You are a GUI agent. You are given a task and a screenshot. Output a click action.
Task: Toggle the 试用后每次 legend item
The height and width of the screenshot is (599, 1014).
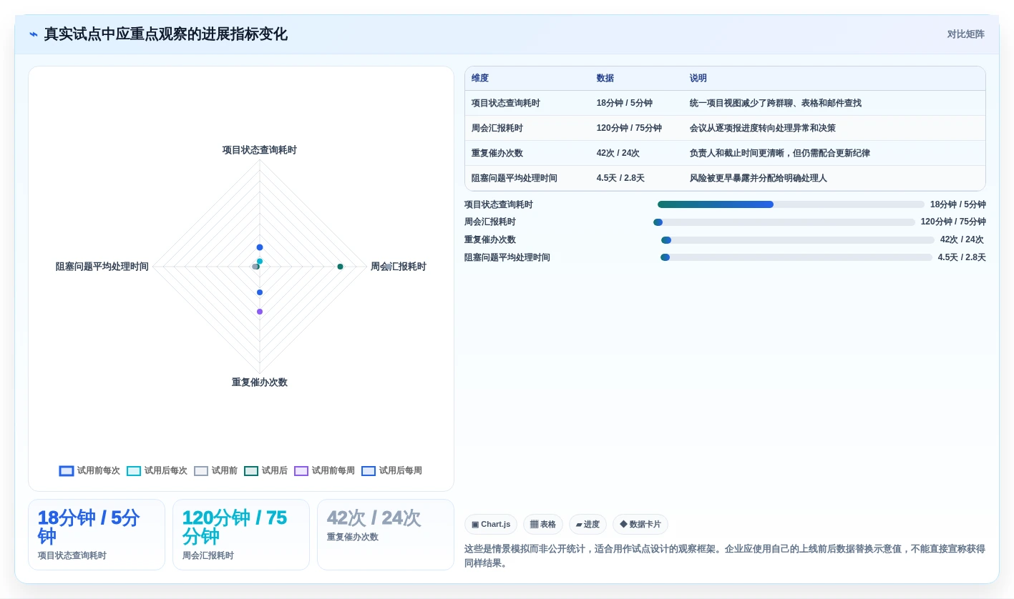click(x=157, y=471)
